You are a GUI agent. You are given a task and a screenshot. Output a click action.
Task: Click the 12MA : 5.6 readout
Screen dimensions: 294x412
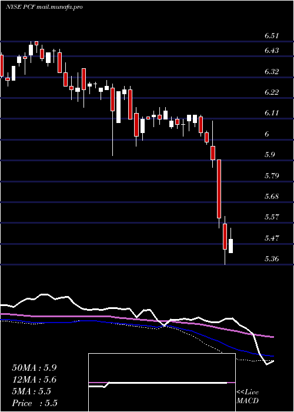[x=34, y=380]
